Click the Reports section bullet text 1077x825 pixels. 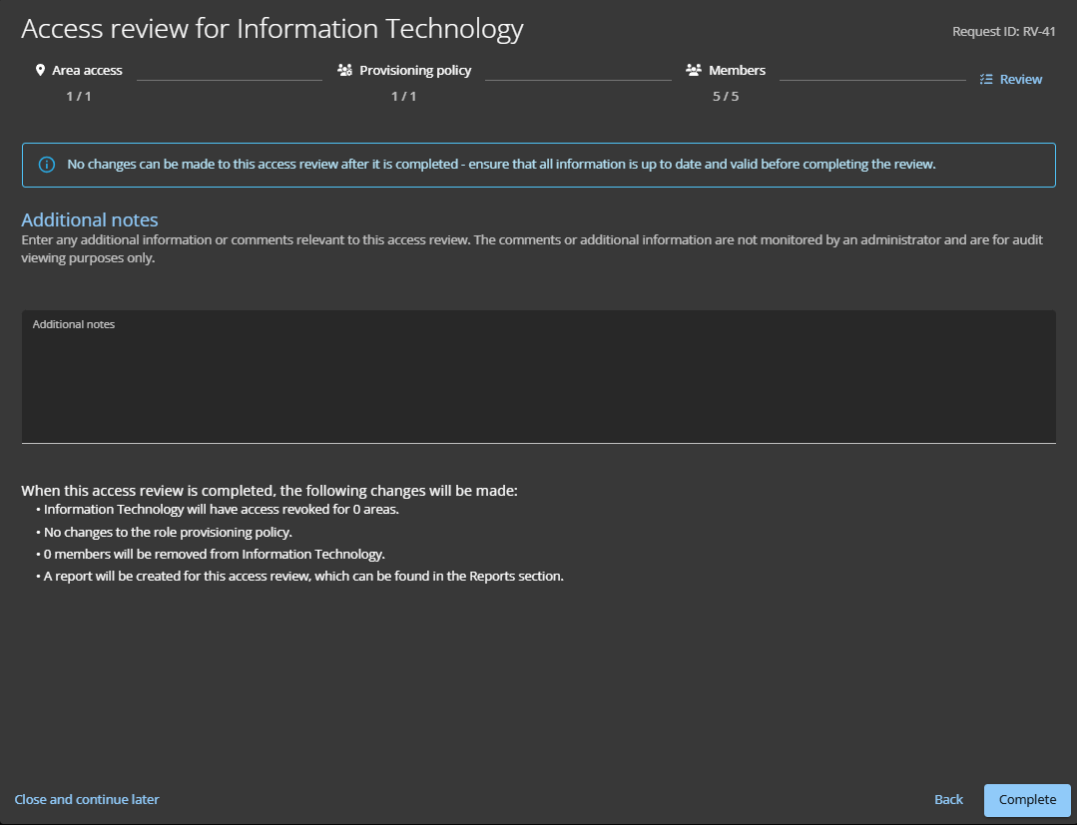303,577
